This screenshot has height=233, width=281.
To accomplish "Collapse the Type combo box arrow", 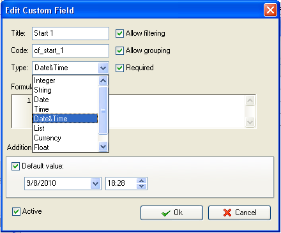I will (x=103, y=68).
